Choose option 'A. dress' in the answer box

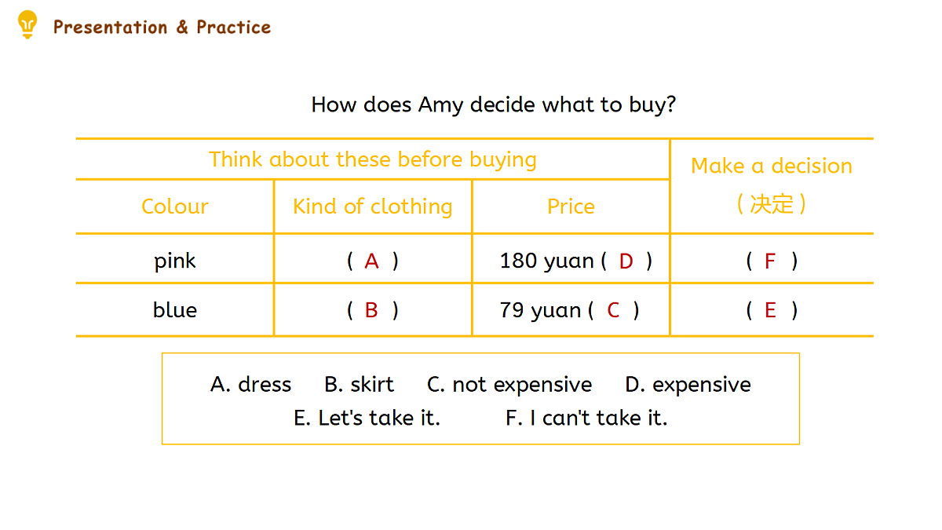251,385
